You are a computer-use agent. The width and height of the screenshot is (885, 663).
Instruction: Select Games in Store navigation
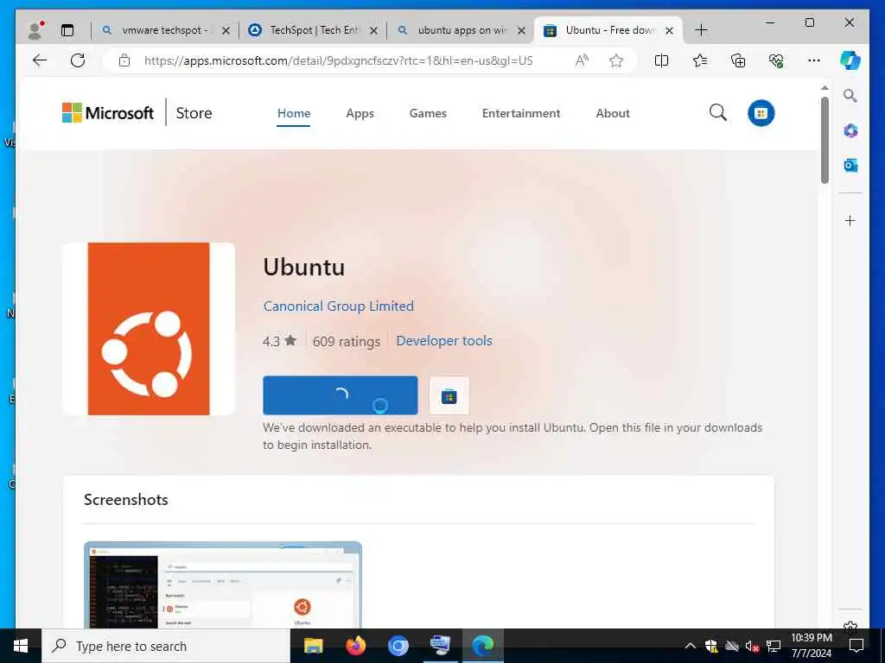pos(428,113)
